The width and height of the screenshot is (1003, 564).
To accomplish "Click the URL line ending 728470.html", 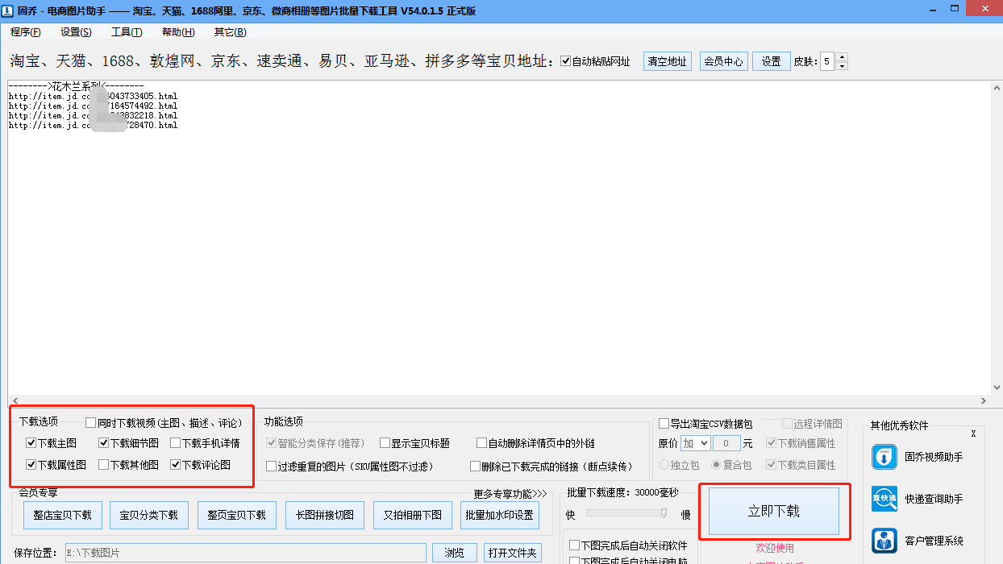I will (93, 125).
